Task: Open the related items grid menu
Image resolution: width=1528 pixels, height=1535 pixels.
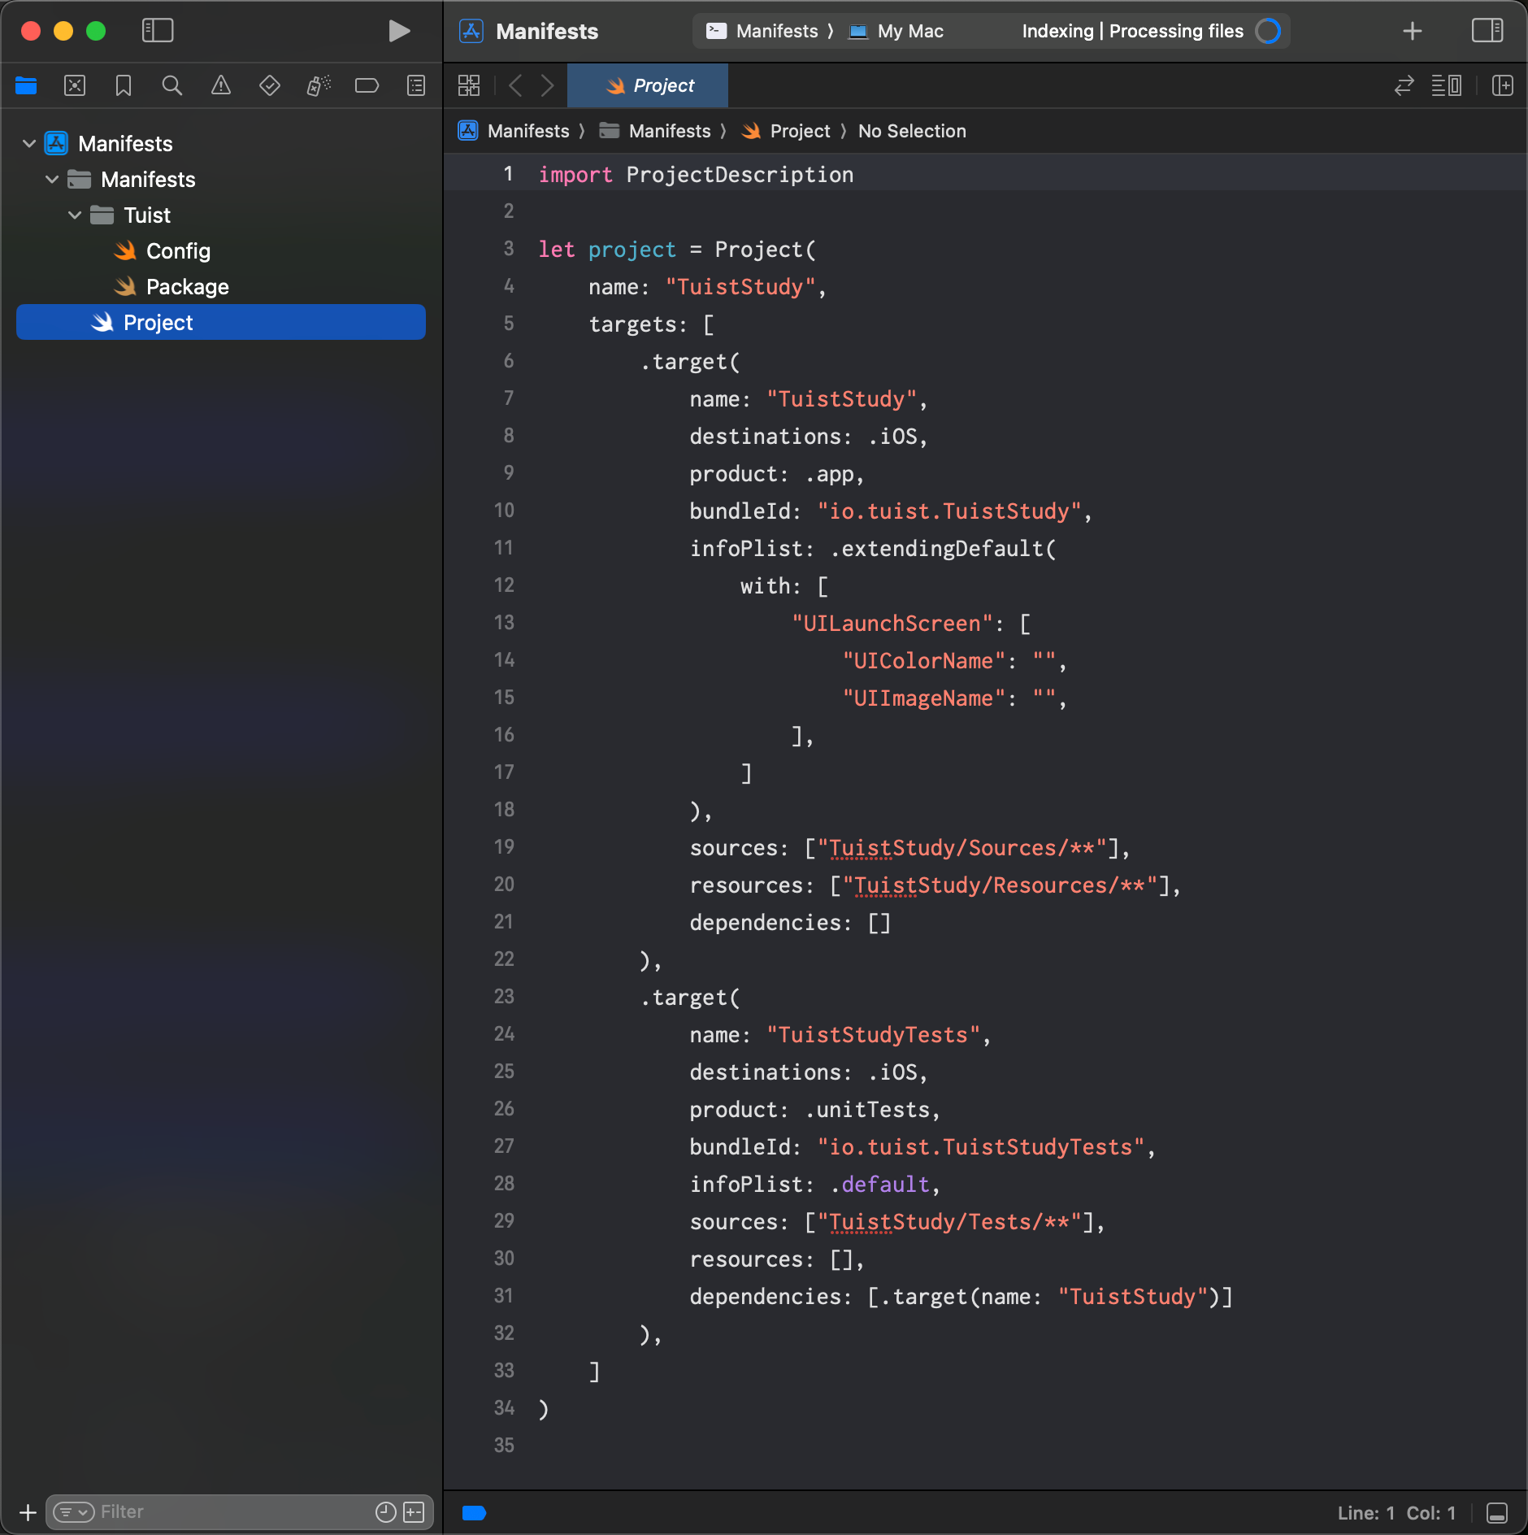Action: tap(469, 85)
